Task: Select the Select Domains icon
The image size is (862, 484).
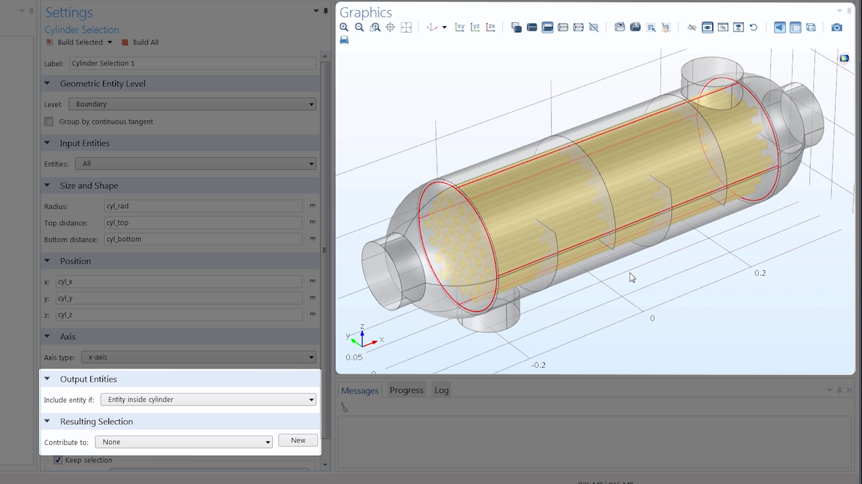Action: (532, 28)
